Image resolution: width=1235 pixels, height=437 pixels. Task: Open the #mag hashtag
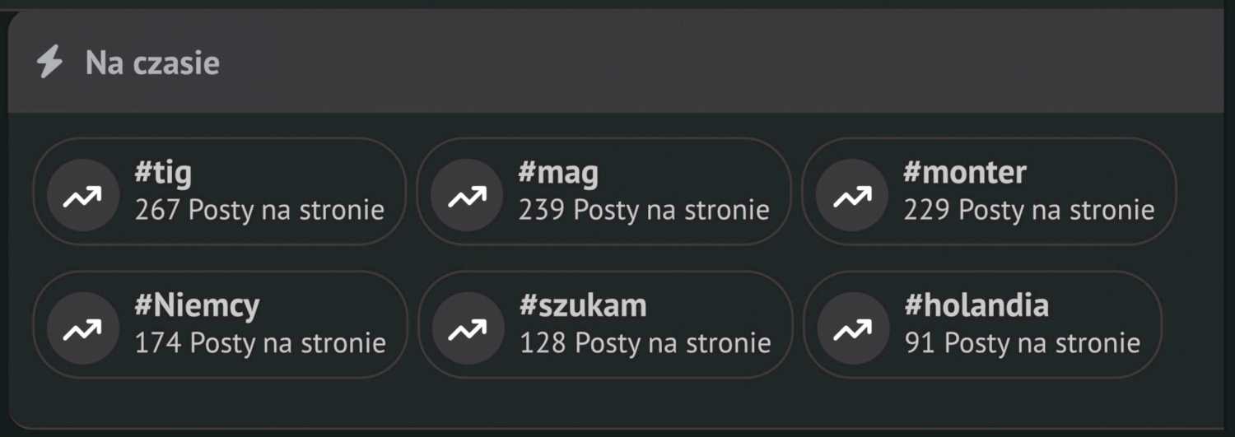coord(558,173)
